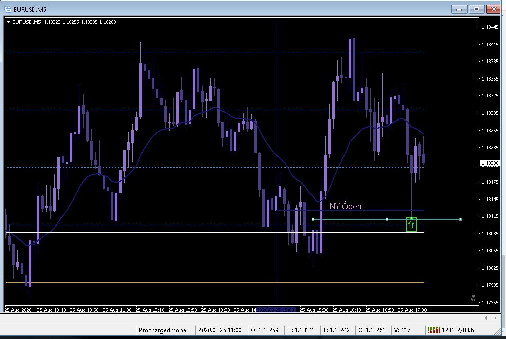Collapse the EURUSD,M5 chart info triangle
This screenshot has height=339, width=506.
click(x=8, y=22)
